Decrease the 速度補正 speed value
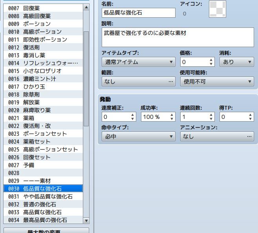 point(133,119)
